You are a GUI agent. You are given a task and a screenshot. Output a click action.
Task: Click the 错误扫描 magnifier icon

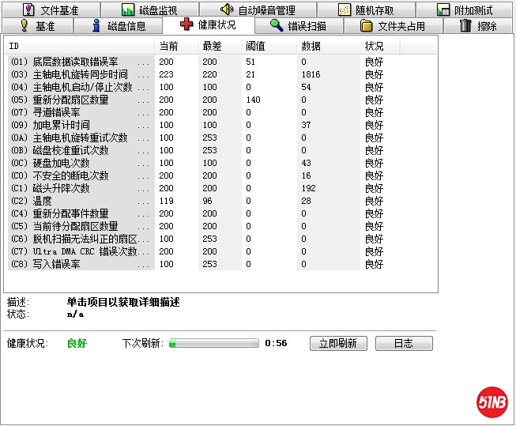(277, 25)
